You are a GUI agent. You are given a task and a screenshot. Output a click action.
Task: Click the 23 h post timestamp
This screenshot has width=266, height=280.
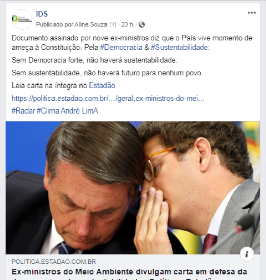[127, 24]
